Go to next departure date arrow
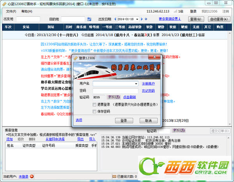 pyautogui.click(x=142, y=19)
